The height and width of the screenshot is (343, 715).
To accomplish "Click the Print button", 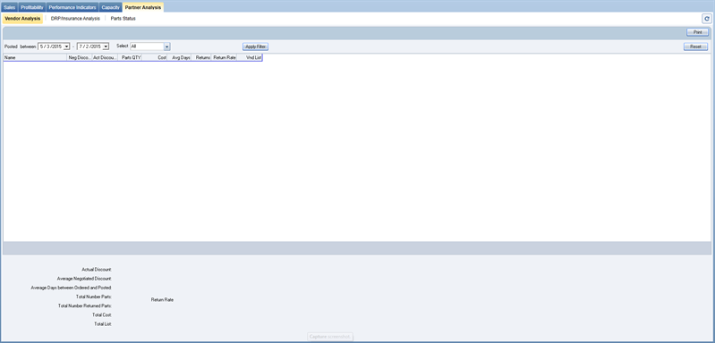I will pos(697,32).
